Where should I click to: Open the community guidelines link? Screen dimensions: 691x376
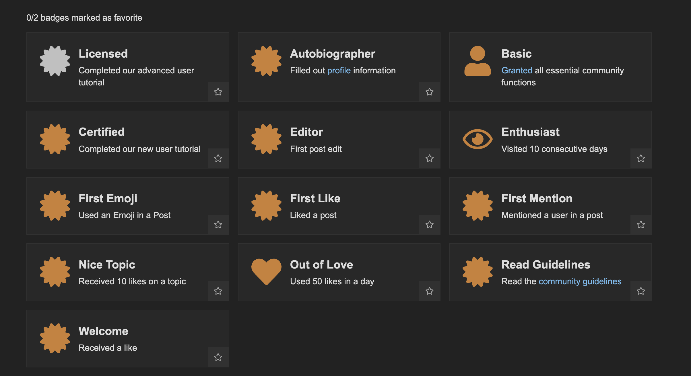580,281
